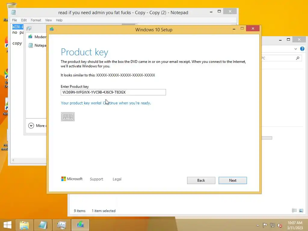Image resolution: width=308 pixels, height=231 pixels.
Task: Open the Edit menu in Notepad
Action: coord(24,20)
